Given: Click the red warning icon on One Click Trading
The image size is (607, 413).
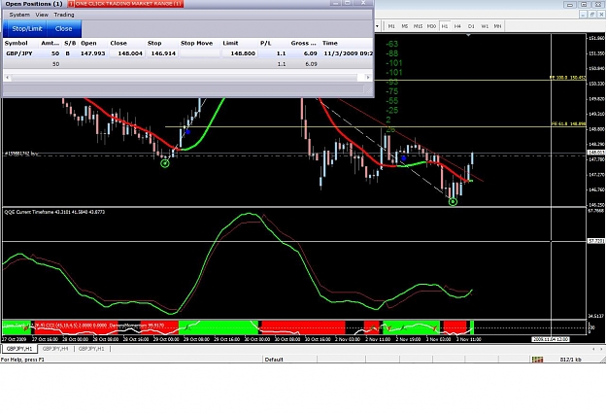Looking at the screenshot, I should [71, 4].
